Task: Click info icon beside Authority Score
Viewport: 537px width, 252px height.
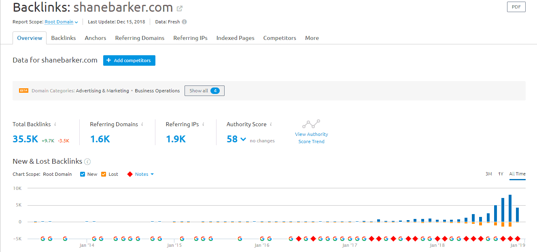Action: (271, 125)
